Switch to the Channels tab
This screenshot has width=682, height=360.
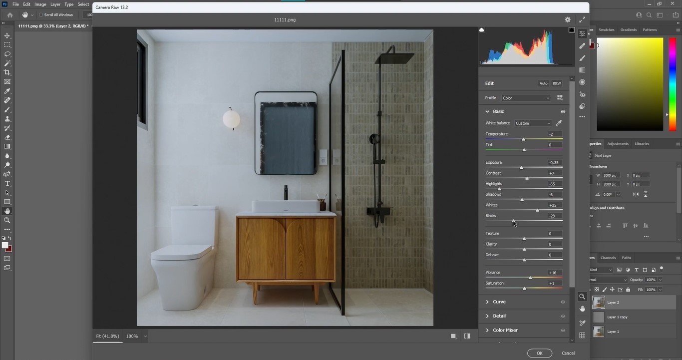pos(608,258)
